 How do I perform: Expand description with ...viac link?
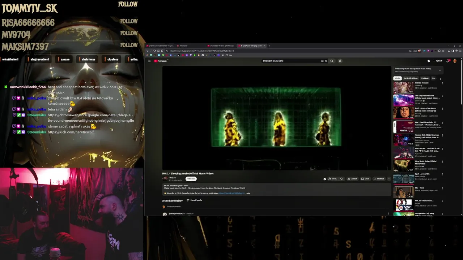coord(248,193)
